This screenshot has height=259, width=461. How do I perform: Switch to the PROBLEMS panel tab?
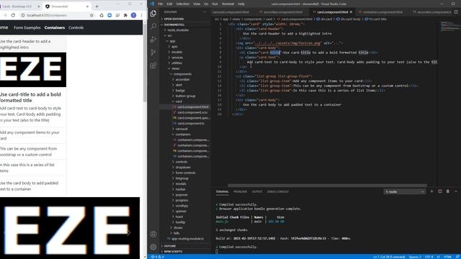tap(240, 191)
